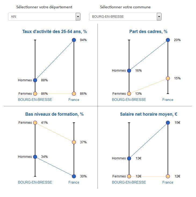Screen dimensions: 196x197
Task: Click the Hommes 88% dot in Taux d'activité chart
Action: click(35, 80)
